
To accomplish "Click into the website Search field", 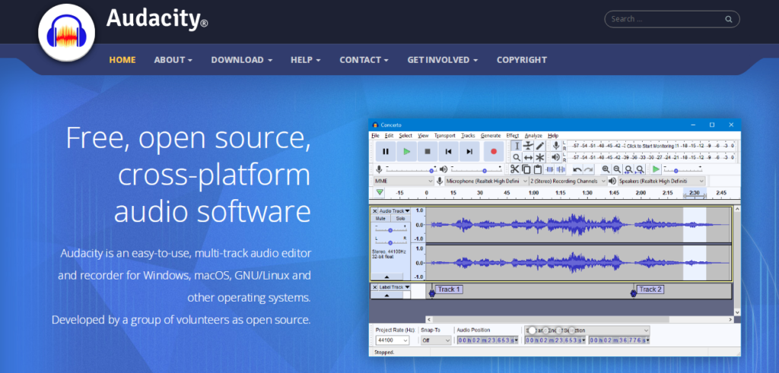I will 665,19.
